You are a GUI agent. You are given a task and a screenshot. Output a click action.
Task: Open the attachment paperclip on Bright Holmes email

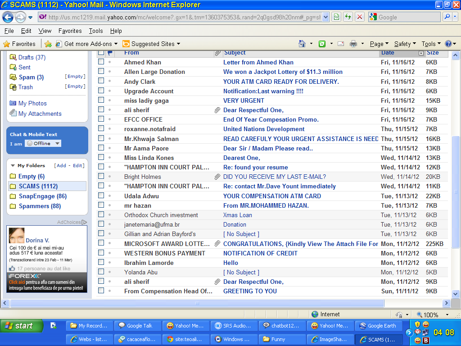point(217,177)
